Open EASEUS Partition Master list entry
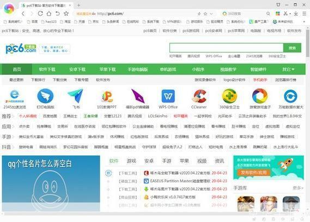The image size is (310, 222). point(180,181)
